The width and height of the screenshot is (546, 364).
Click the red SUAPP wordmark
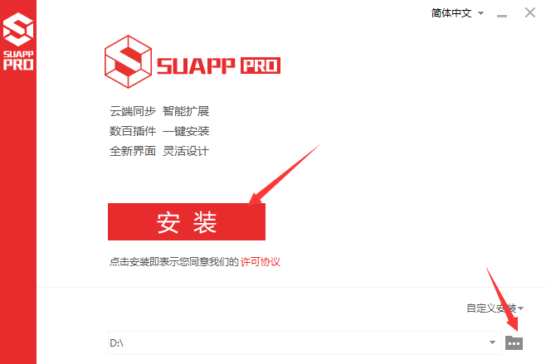tap(196, 66)
